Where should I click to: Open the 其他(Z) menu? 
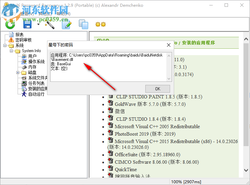[45, 14]
